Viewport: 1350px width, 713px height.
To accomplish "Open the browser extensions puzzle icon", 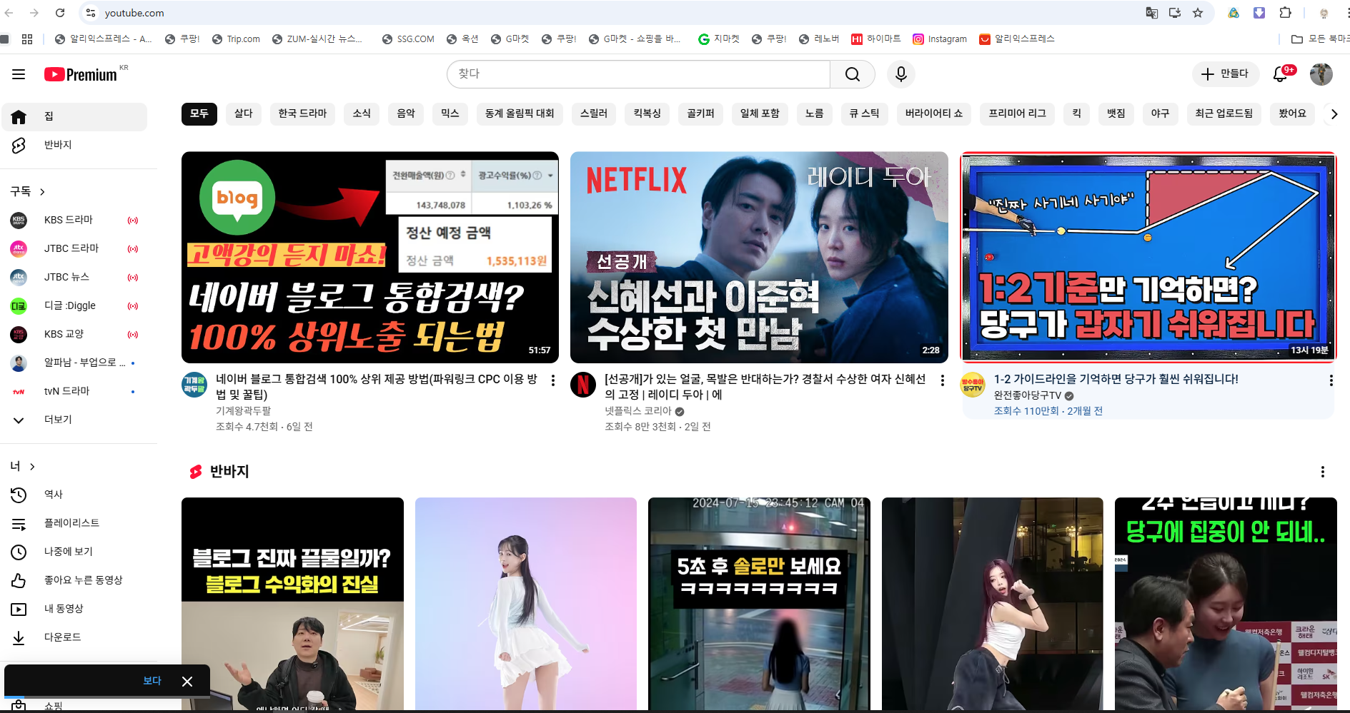I will [x=1285, y=13].
